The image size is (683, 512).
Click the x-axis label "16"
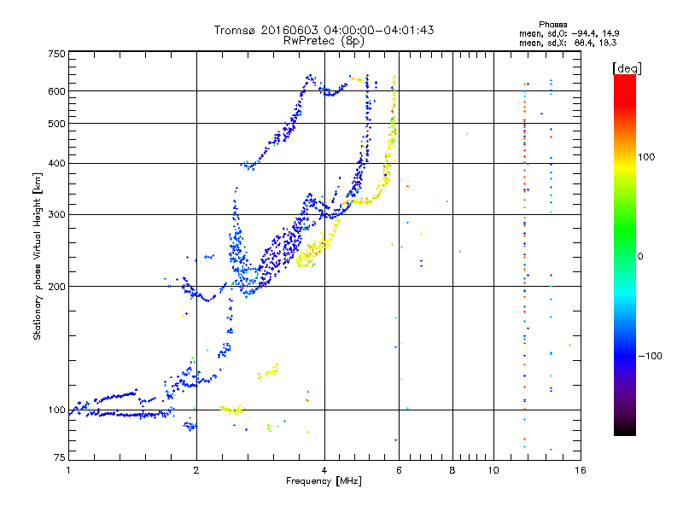[x=581, y=470]
